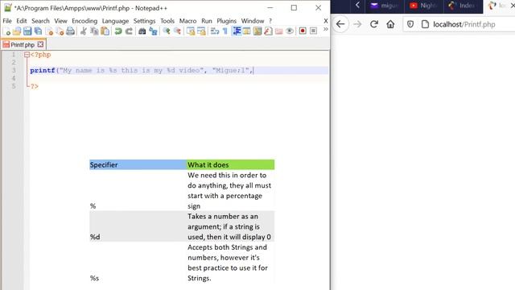Click the browser Forward arrow button
This screenshot has height=290, width=515.
click(x=357, y=24)
